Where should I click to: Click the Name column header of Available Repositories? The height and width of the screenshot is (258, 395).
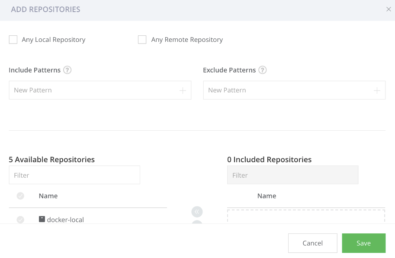48,196
